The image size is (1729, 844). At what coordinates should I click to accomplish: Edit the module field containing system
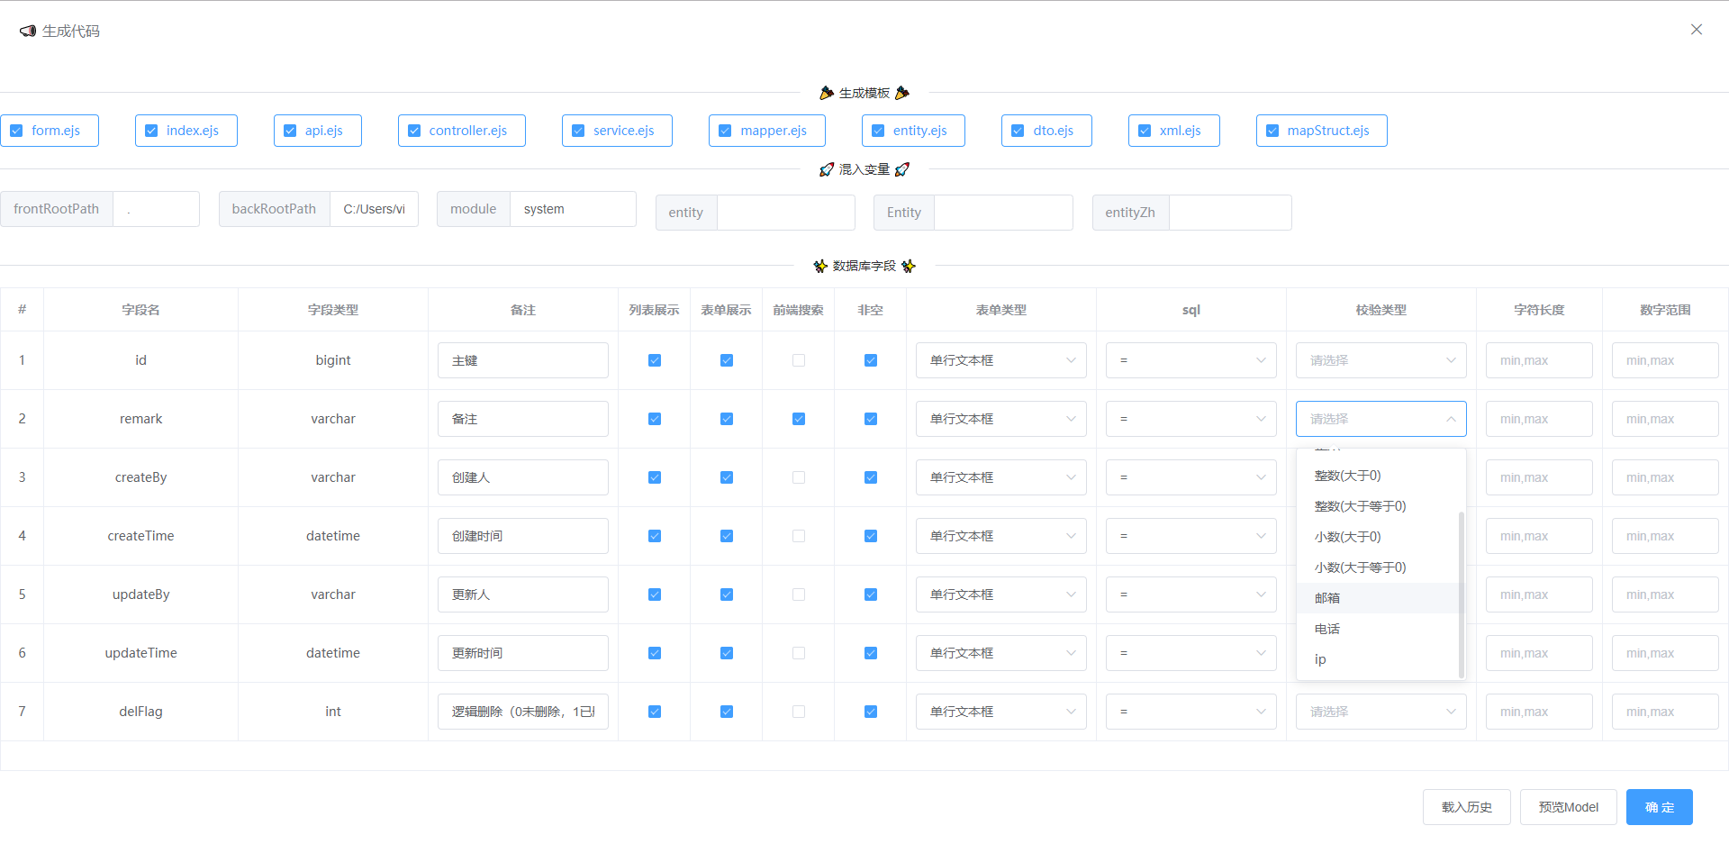click(573, 209)
